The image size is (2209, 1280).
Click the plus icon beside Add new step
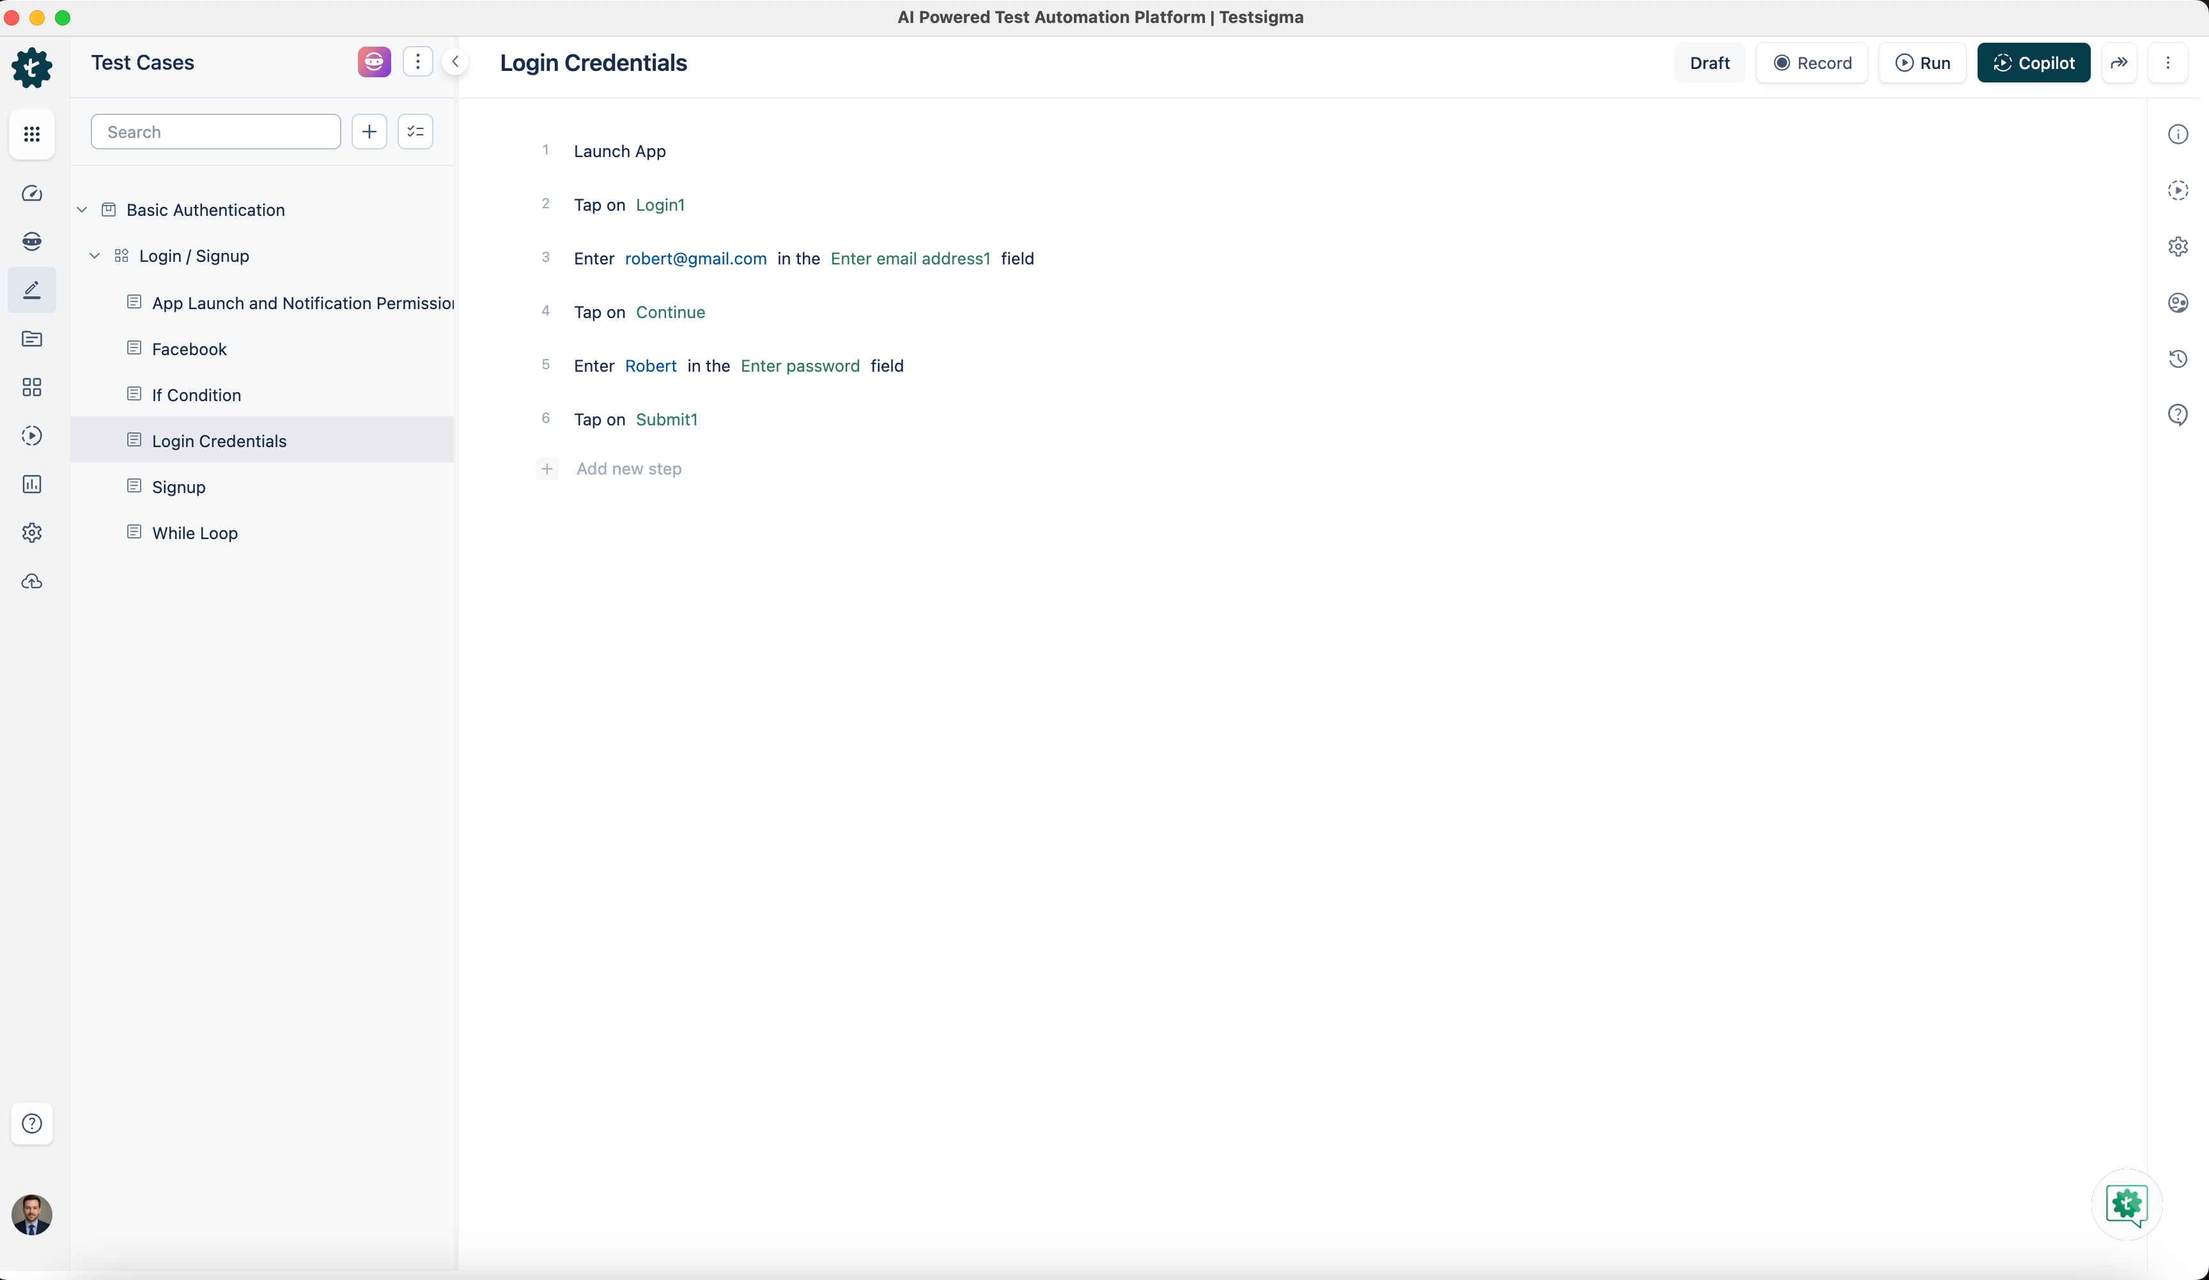pos(547,469)
